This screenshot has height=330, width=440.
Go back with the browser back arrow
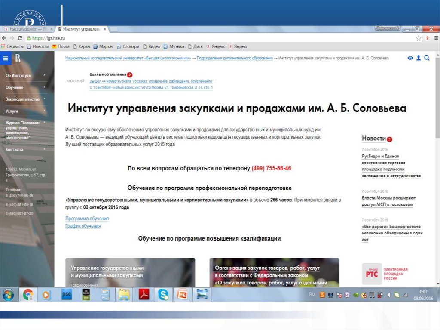pyautogui.click(x=4, y=38)
